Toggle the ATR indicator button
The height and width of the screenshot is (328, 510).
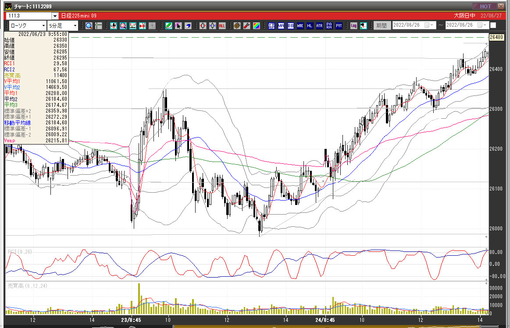coord(319,26)
